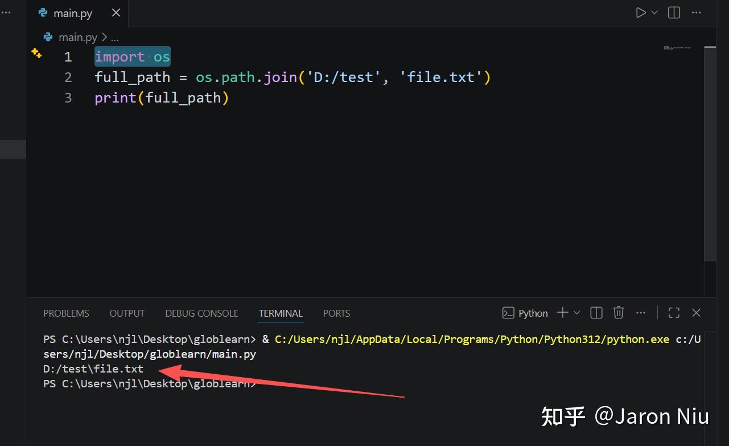Close the bottom terminal panel

696,313
